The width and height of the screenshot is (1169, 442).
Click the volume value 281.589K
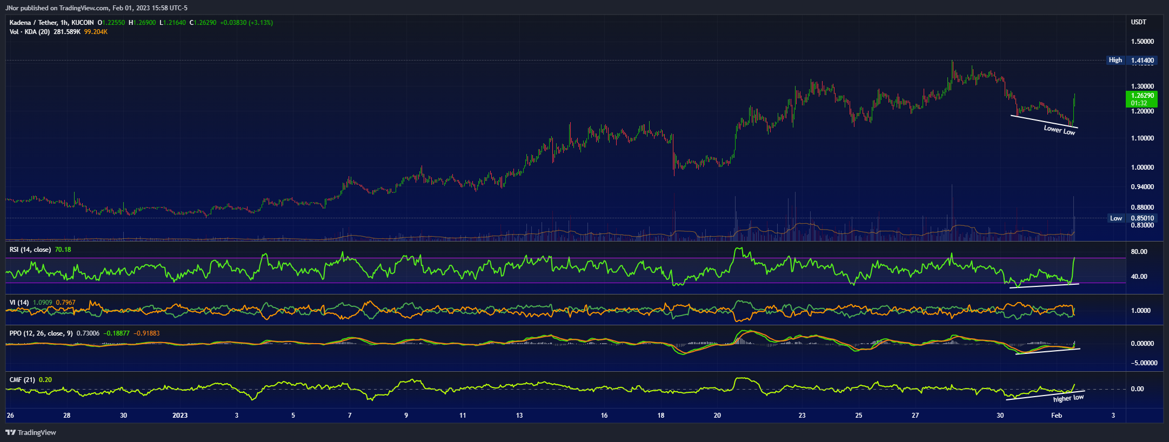click(x=67, y=32)
